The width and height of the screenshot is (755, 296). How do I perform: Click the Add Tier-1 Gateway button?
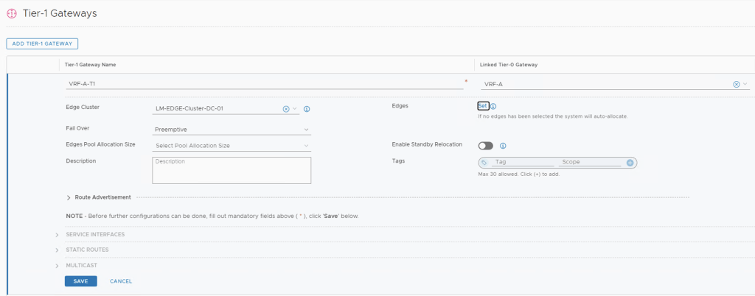[x=42, y=44]
